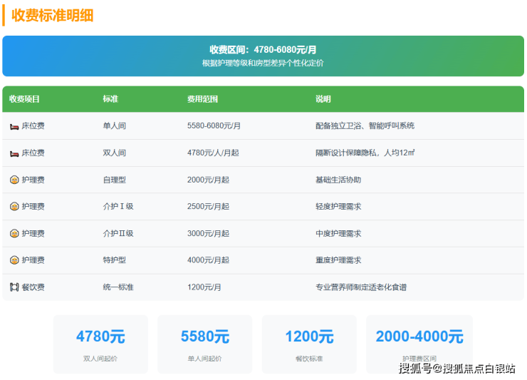
Task: Click the 搜狐号@搜狐焦点白银站 watermark
Action: 457,369
